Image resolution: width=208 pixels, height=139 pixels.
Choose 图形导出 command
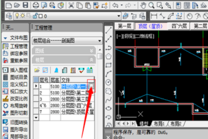point(15,129)
